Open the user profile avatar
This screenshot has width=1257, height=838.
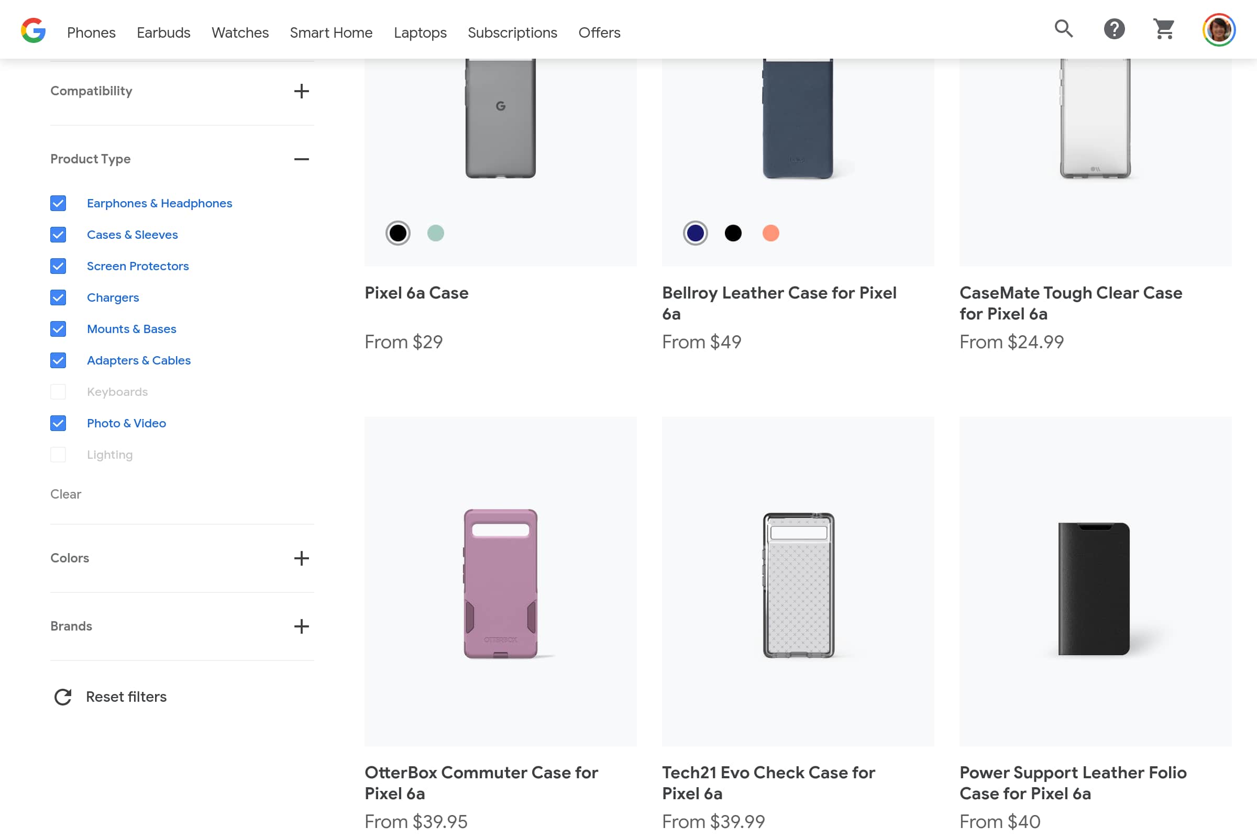(1219, 30)
